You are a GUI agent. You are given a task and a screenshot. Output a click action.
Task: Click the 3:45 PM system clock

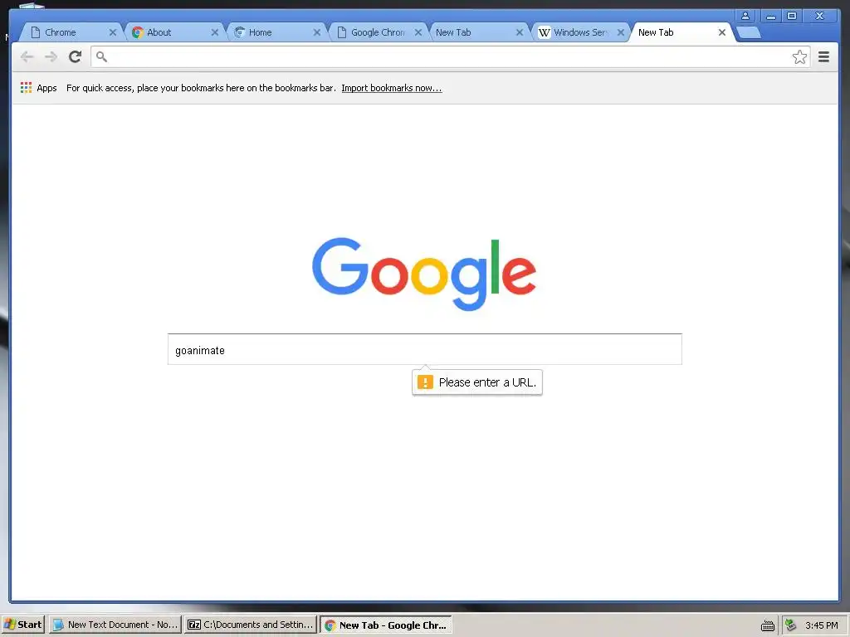coord(822,625)
